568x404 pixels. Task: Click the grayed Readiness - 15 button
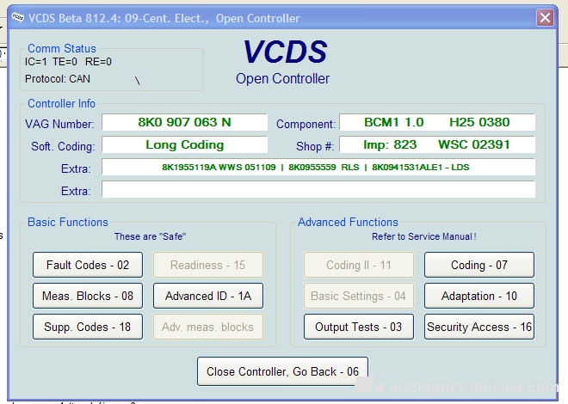point(208,266)
